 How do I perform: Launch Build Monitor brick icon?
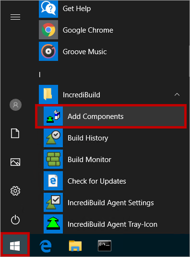(x=53, y=159)
